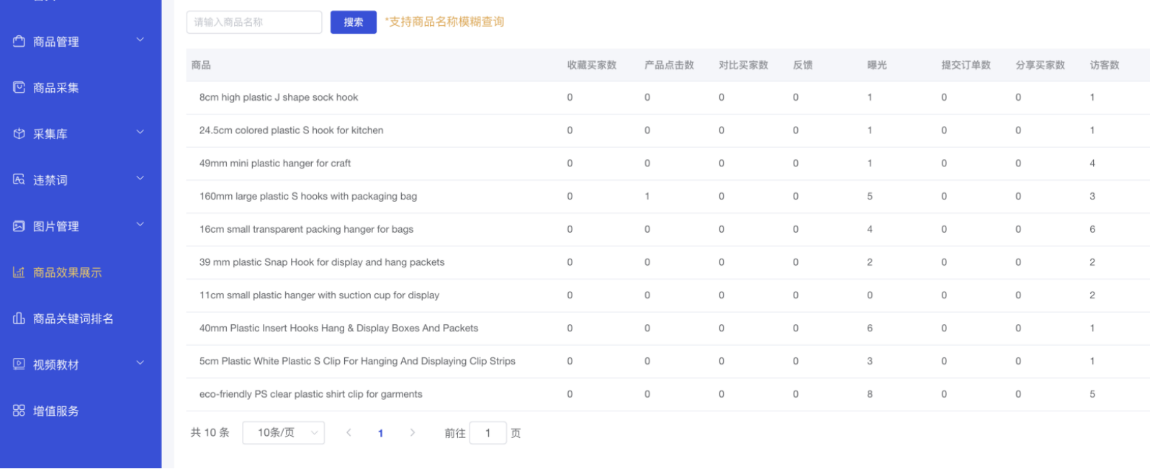The width and height of the screenshot is (1150, 469).
Task: Select row 11cm small plastic hanger suction cup
Action: click(x=668, y=295)
